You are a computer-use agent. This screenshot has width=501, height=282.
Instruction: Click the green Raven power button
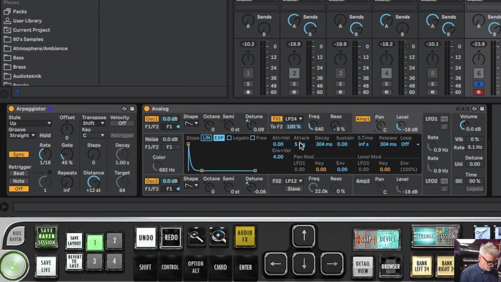tap(14, 266)
